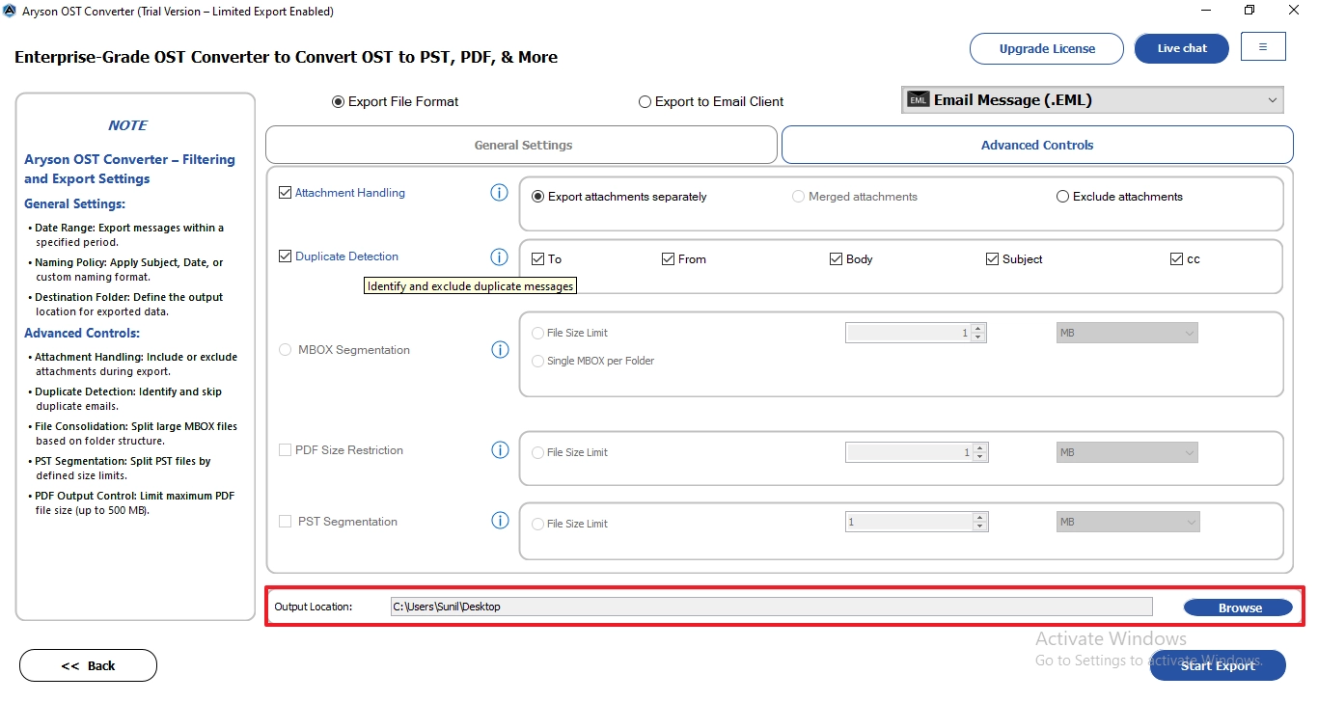This screenshot has height=702, width=1318.
Task: Select Export to Email Client radio button
Action: (x=645, y=101)
